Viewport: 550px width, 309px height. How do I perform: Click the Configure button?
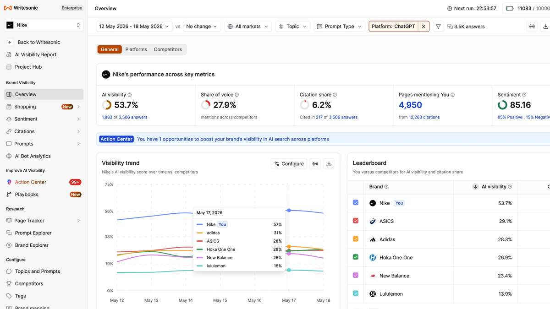289,163
